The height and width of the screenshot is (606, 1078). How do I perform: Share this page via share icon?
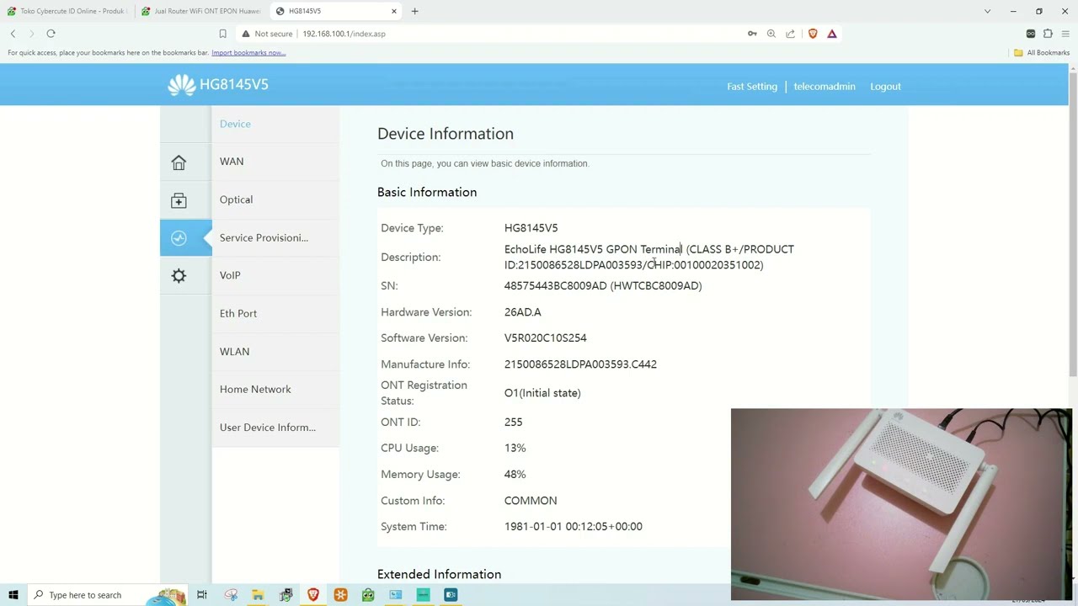pos(790,34)
